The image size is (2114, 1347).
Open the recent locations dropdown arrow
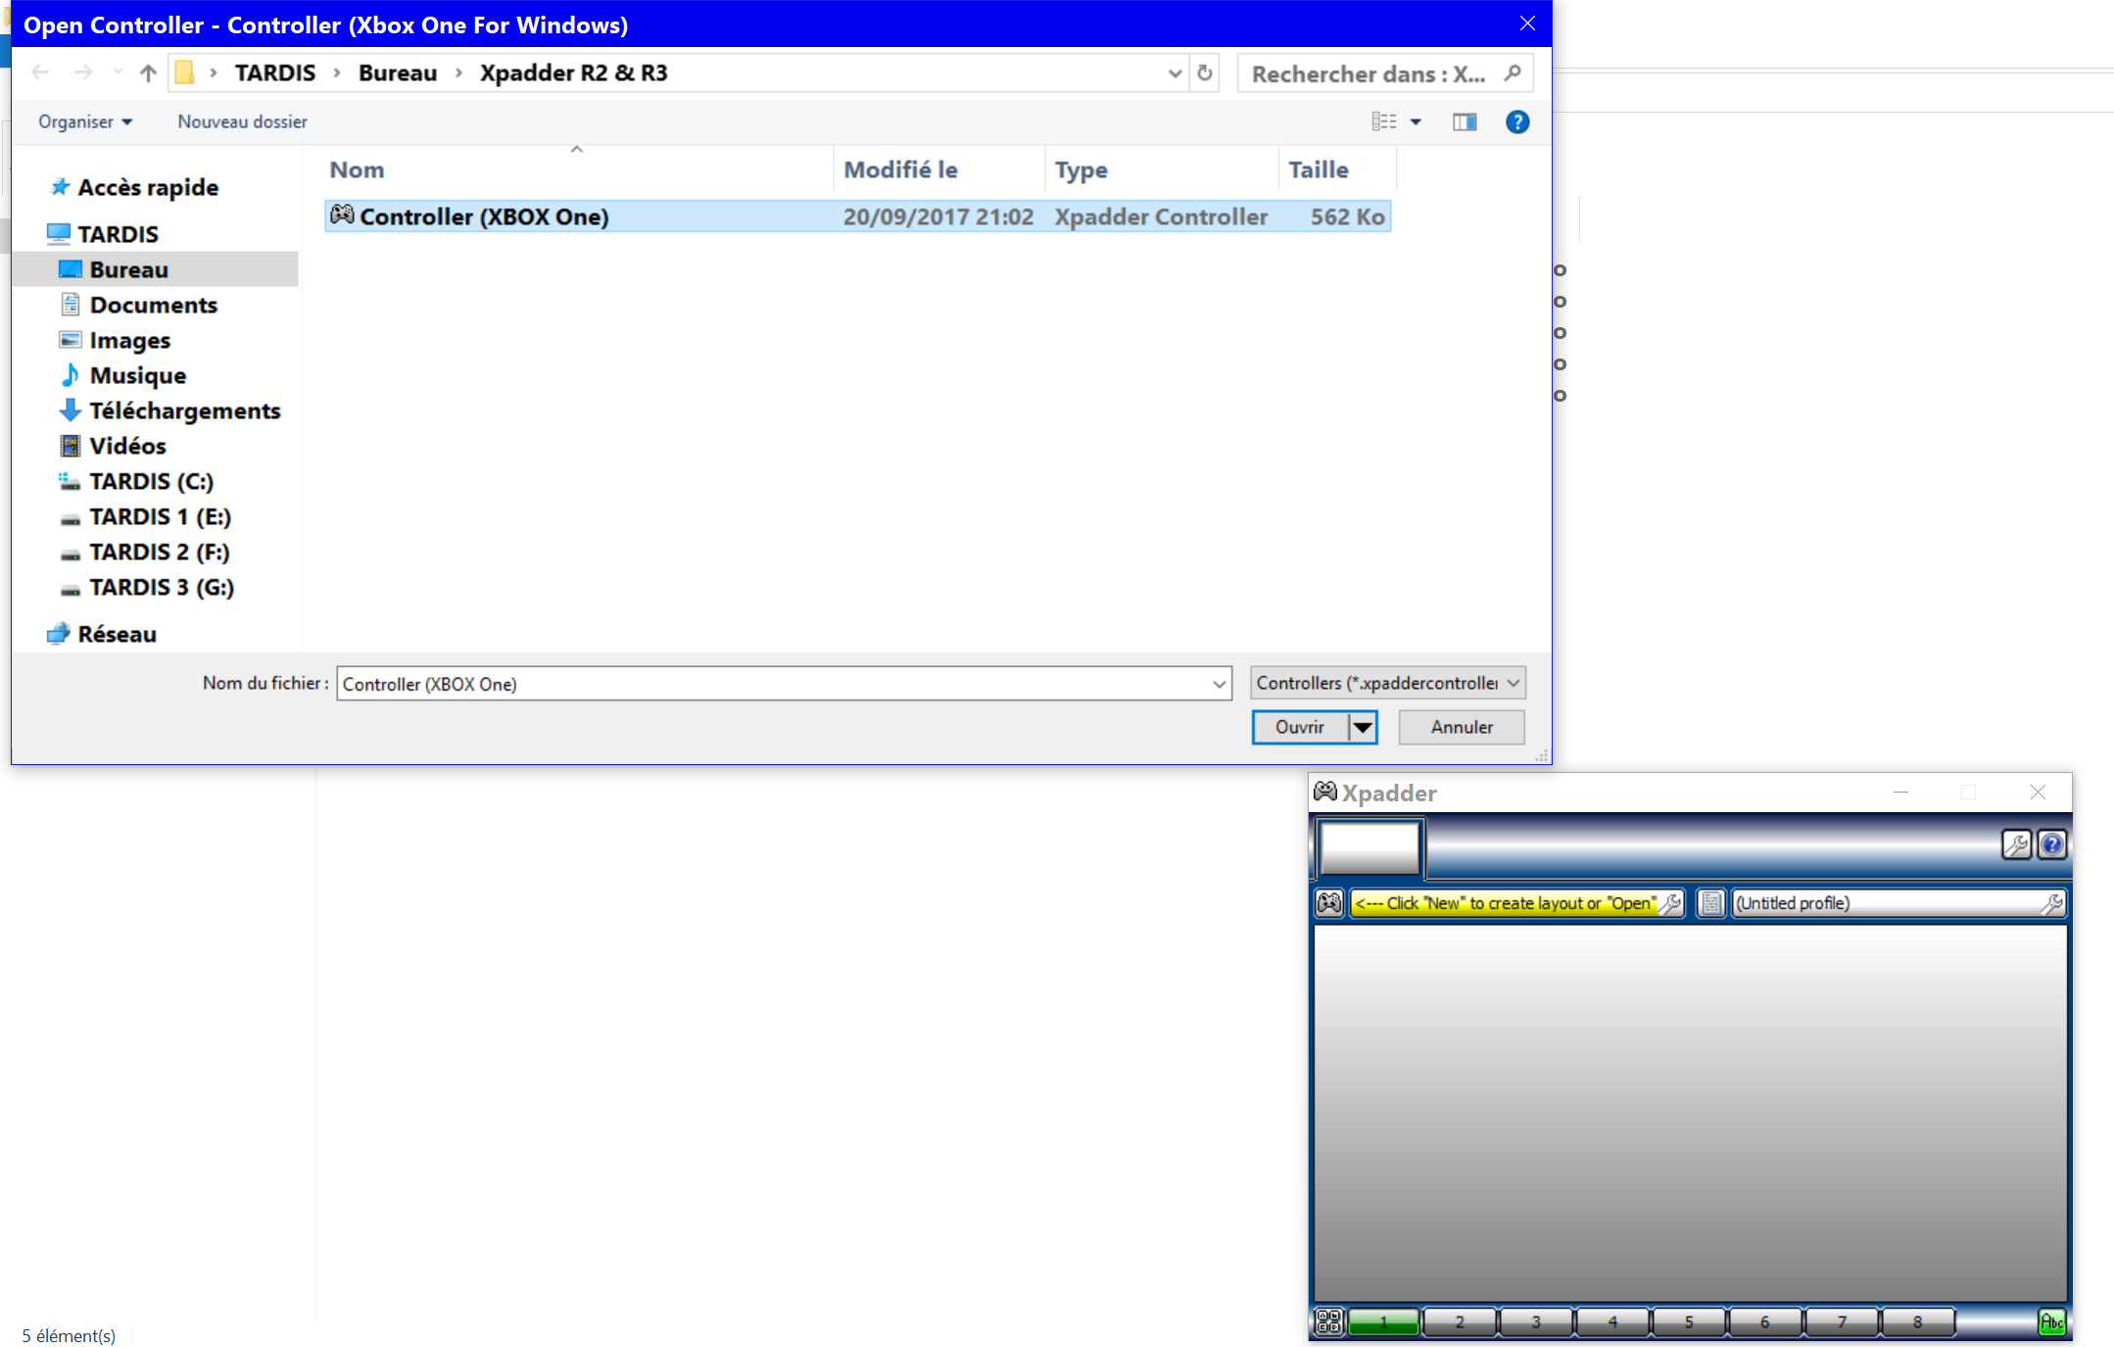(x=118, y=72)
